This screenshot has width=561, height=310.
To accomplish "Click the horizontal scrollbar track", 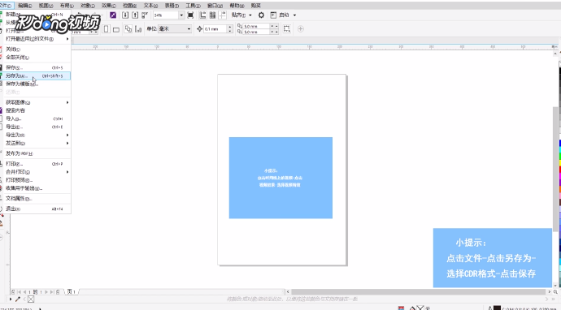I will [419, 292].
